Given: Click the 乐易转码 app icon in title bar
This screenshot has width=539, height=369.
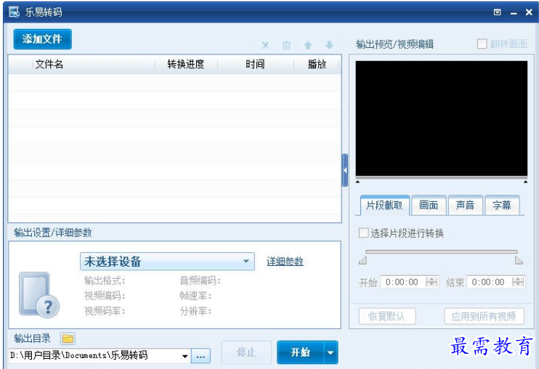Looking at the screenshot, I should (14, 12).
